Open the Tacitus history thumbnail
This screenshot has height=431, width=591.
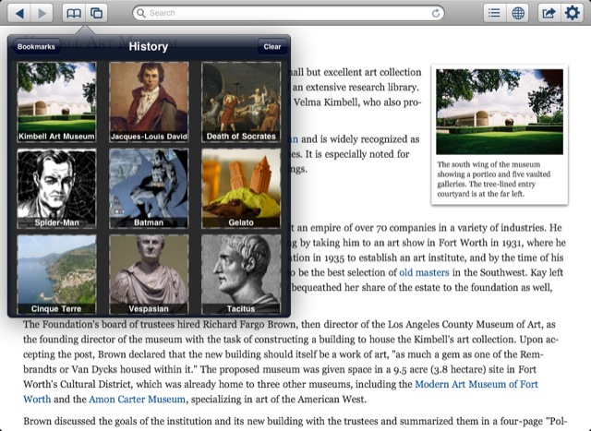pyautogui.click(x=241, y=274)
